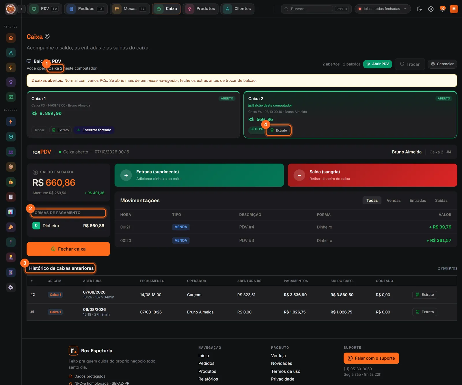Open the cube module icon in sidebar

pos(11,137)
